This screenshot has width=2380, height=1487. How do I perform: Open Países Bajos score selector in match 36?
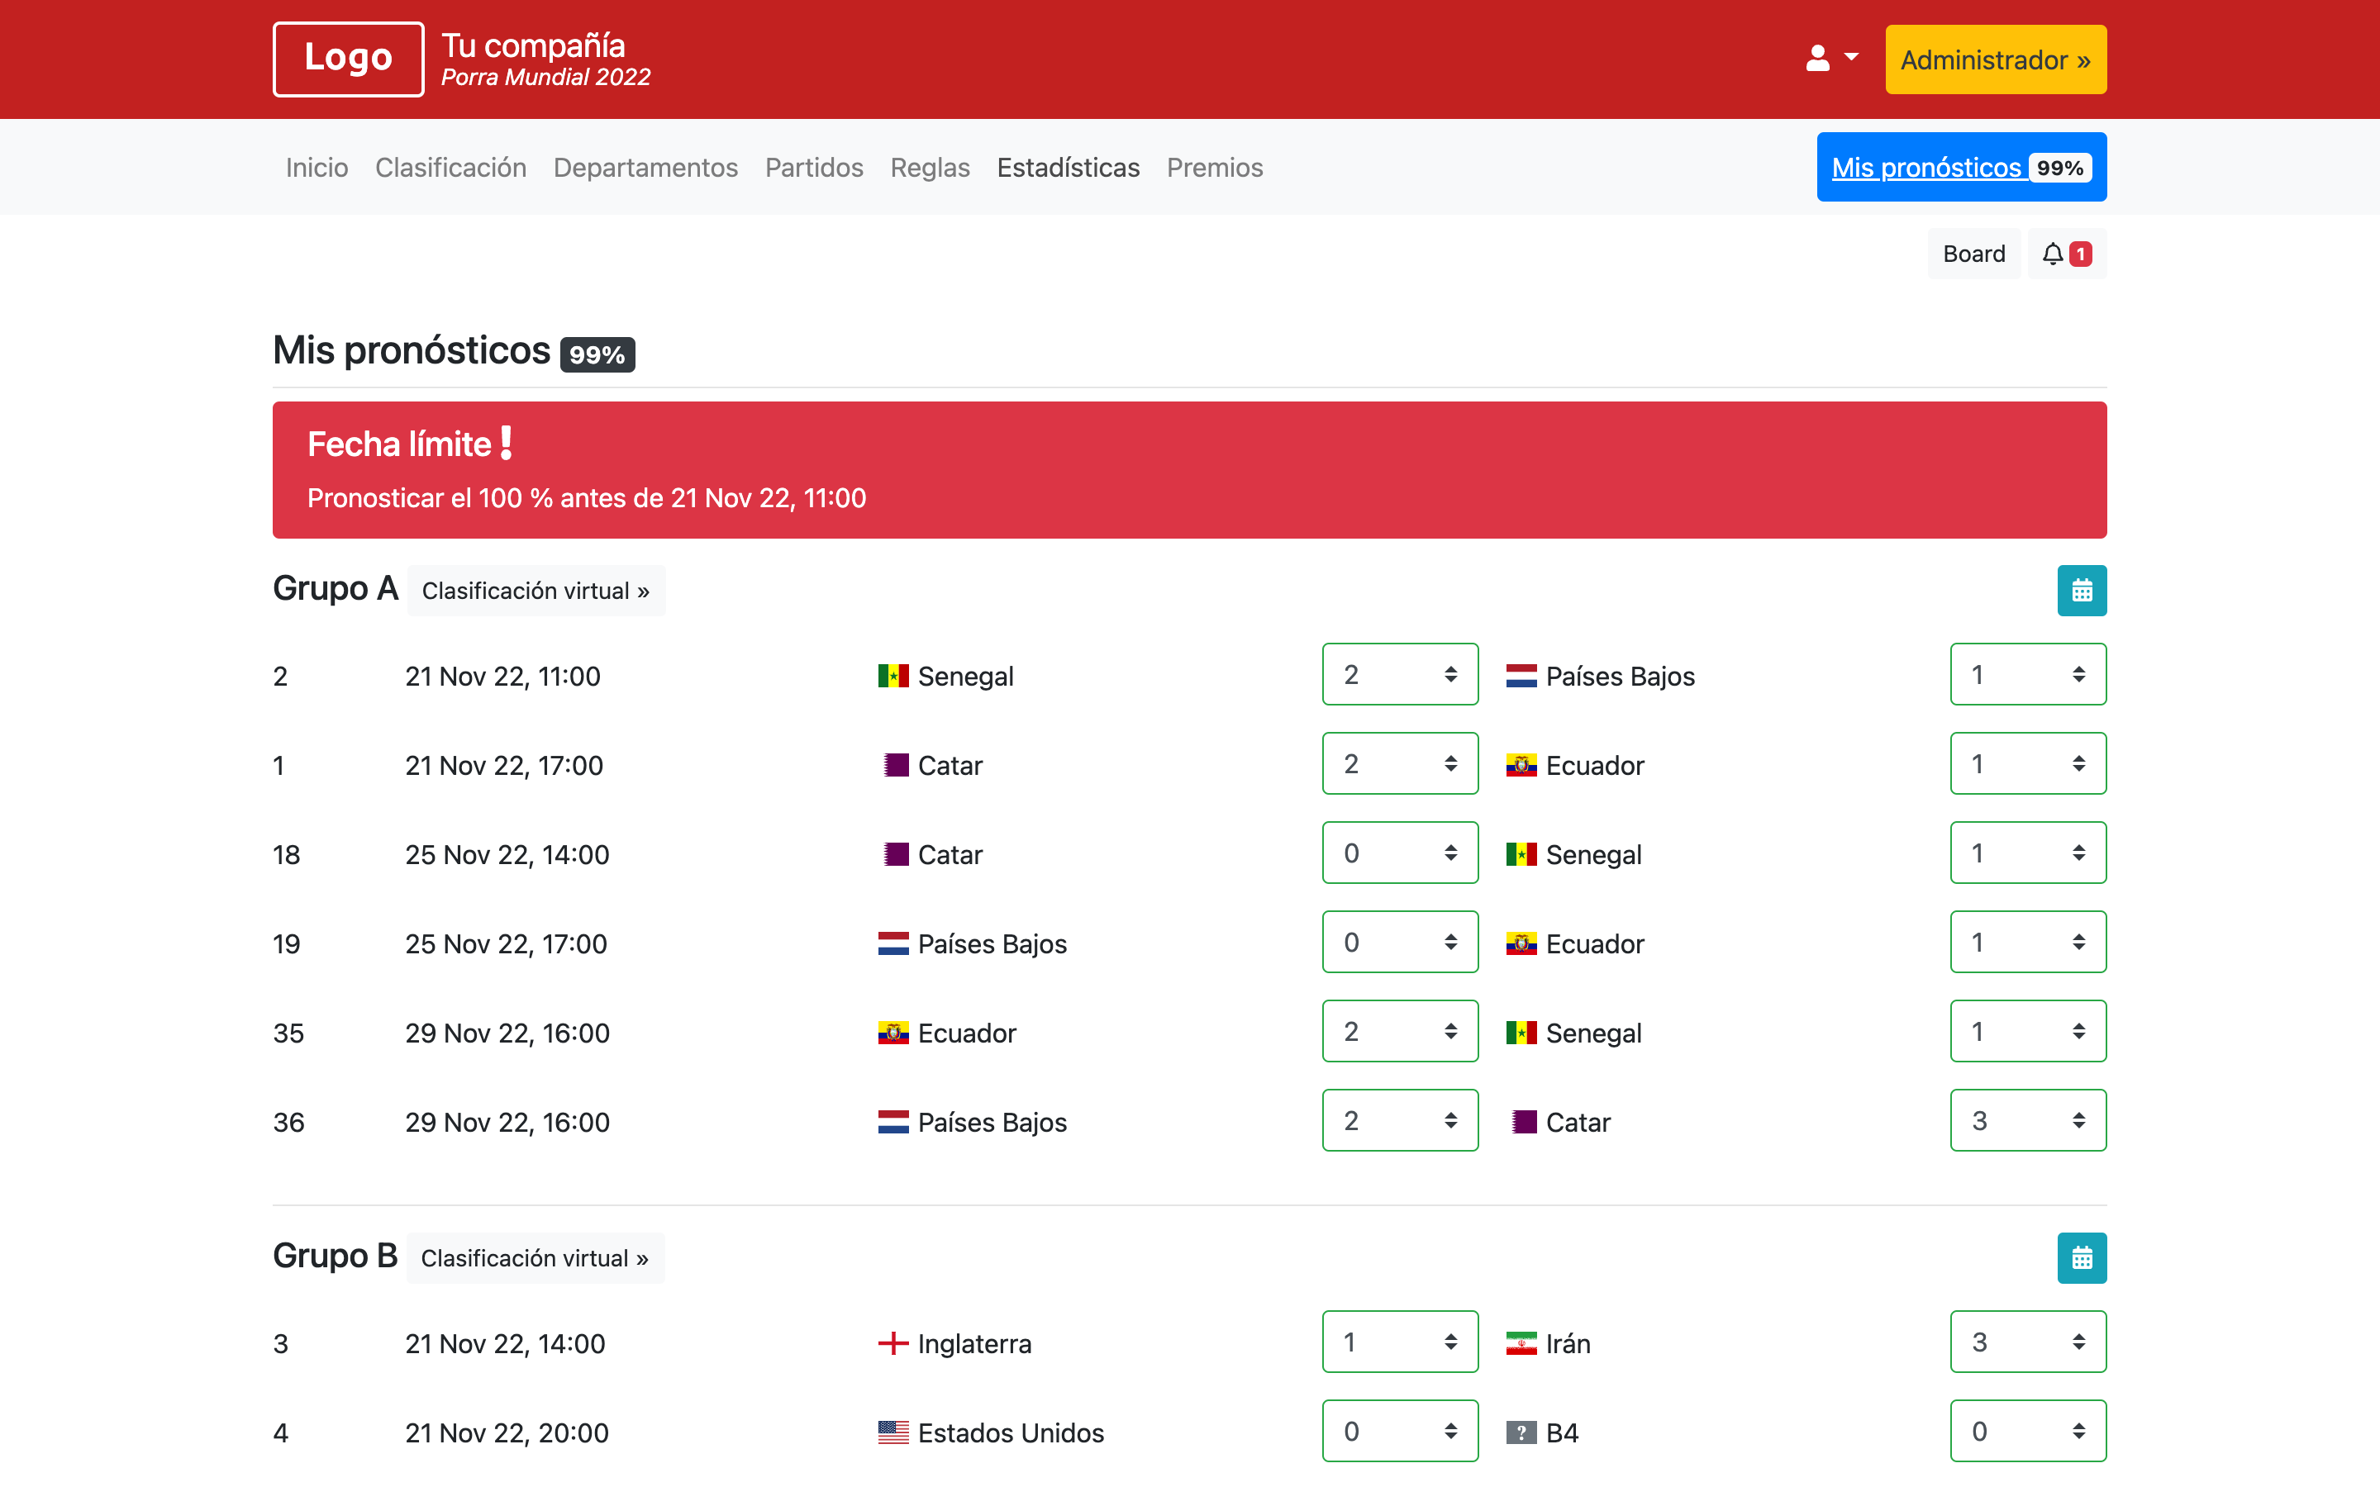click(1399, 1120)
